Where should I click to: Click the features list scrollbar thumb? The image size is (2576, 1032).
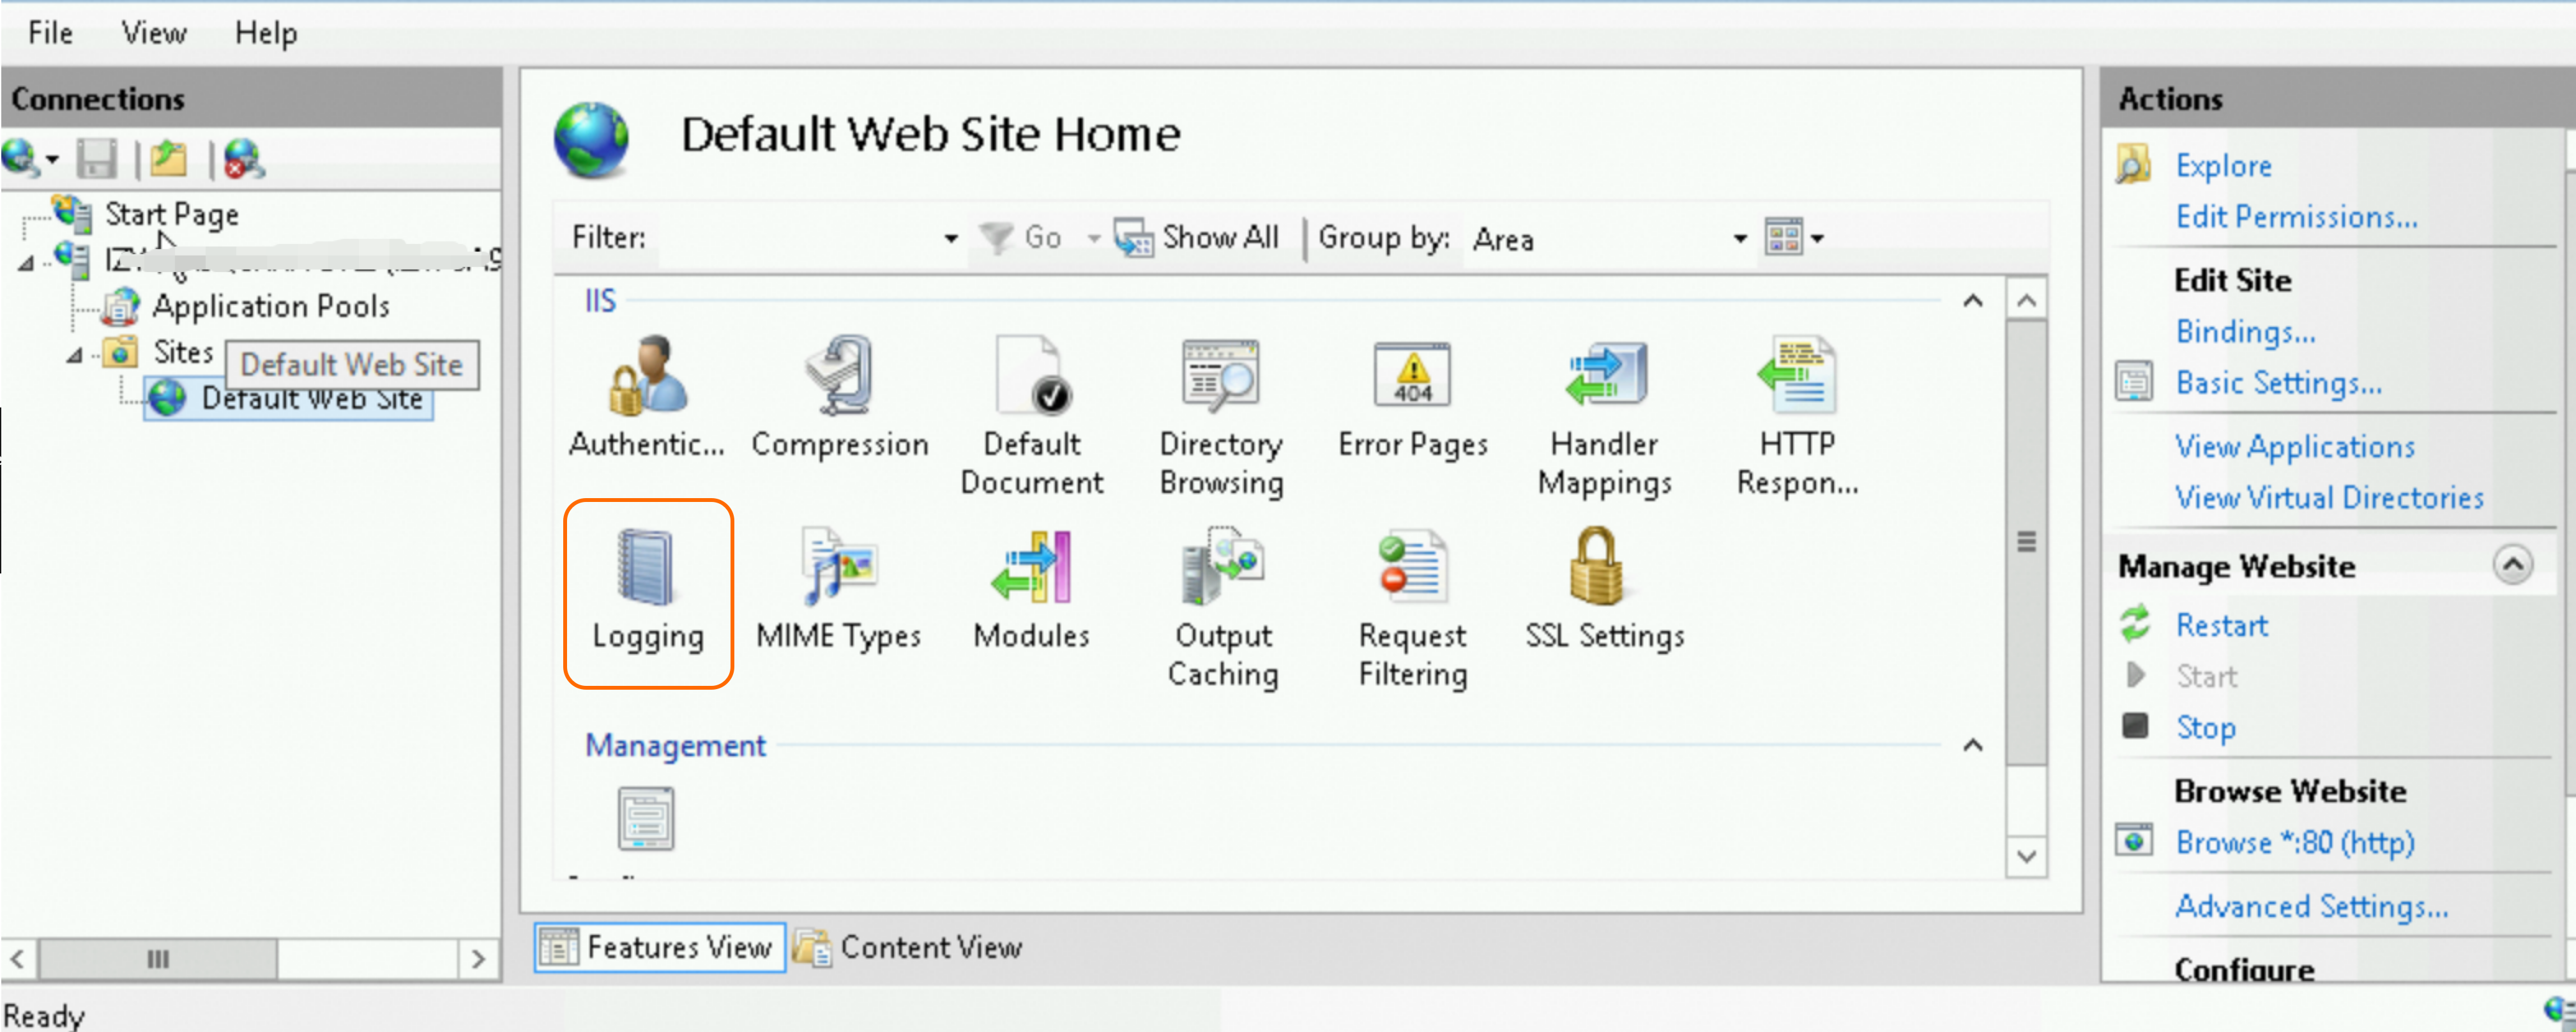2026,542
